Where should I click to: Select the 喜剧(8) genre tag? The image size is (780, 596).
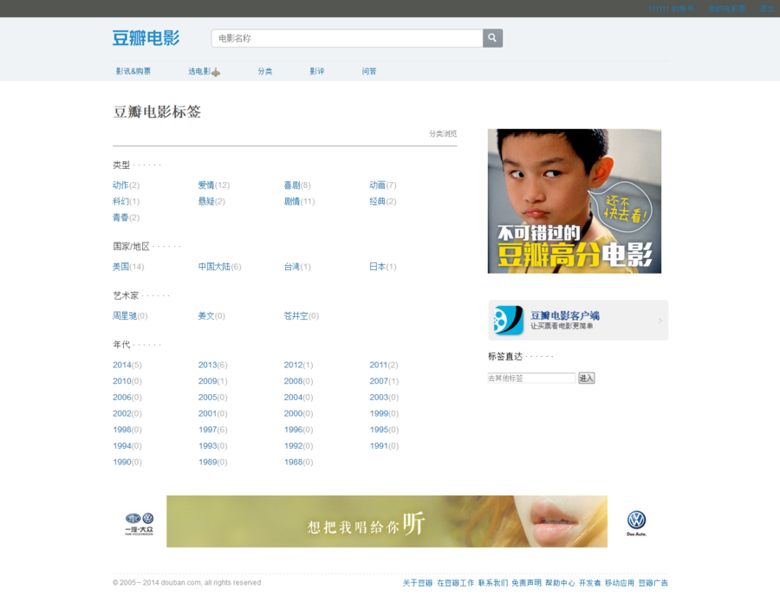tap(296, 185)
